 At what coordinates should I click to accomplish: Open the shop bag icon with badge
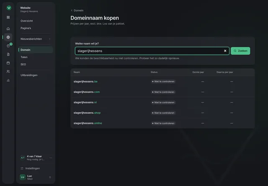coord(8,46)
